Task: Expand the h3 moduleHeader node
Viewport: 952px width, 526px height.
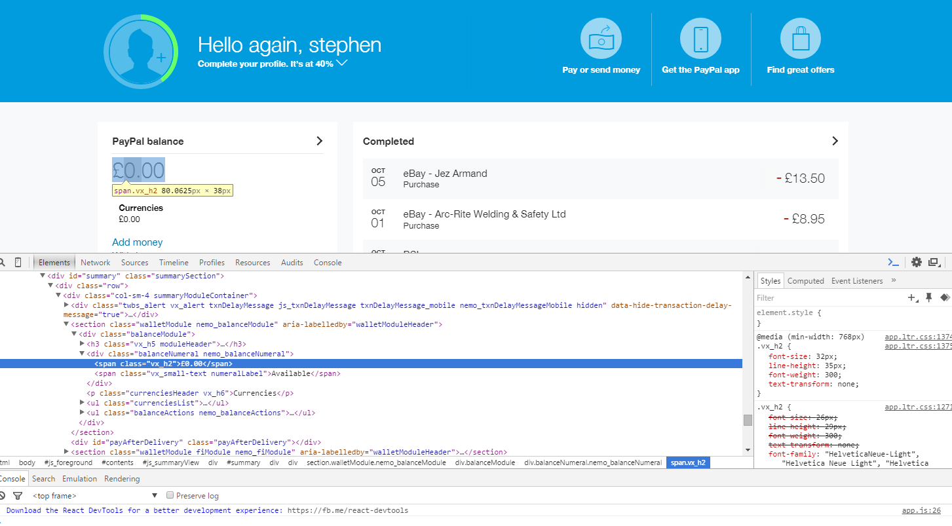Action: [82, 344]
